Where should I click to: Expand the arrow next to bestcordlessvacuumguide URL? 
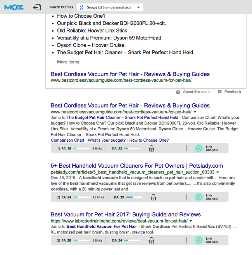click(195, 112)
